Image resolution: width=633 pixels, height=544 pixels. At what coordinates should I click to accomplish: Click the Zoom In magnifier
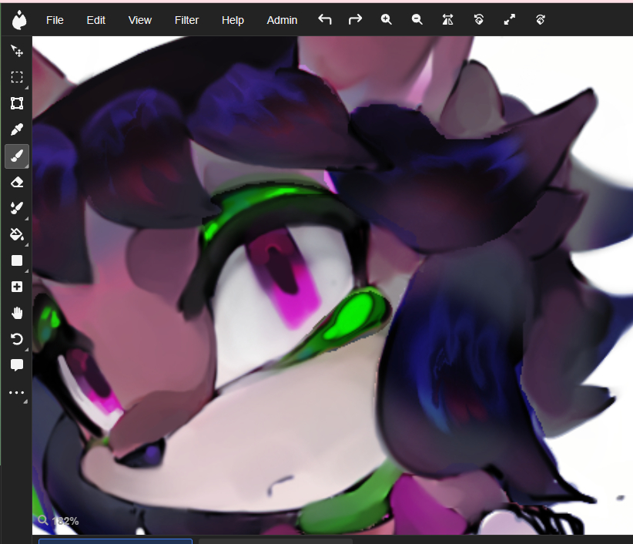(x=387, y=20)
